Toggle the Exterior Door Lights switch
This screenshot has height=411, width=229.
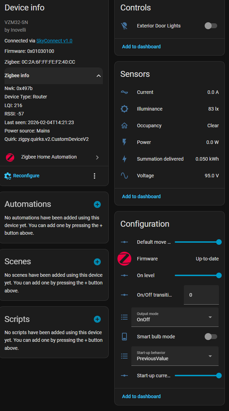click(x=211, y=26)
